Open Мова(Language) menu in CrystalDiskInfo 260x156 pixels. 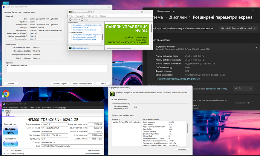(59, 108)
